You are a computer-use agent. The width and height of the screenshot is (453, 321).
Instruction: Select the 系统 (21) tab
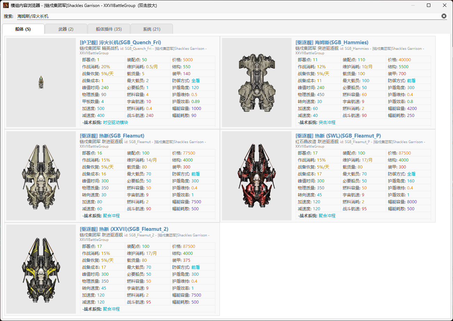151,29
